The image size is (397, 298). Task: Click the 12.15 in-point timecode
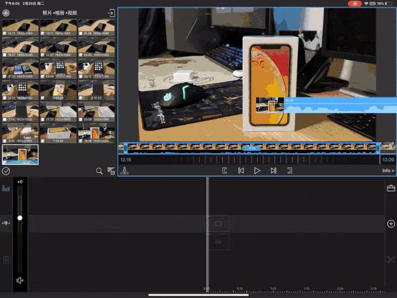coord(126,160)
